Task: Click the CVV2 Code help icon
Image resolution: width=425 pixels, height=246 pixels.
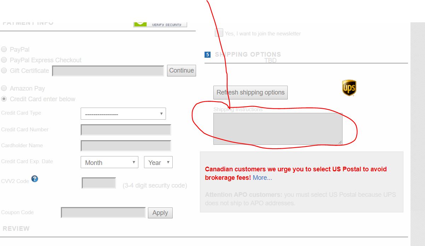Action: click(x=34, y=179)
